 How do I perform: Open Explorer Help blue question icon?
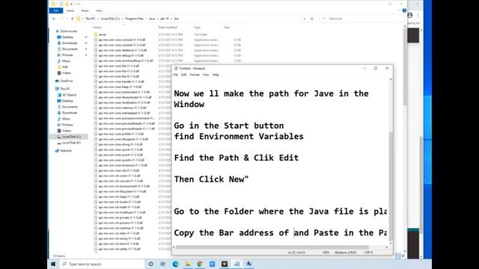pos(404,10)
